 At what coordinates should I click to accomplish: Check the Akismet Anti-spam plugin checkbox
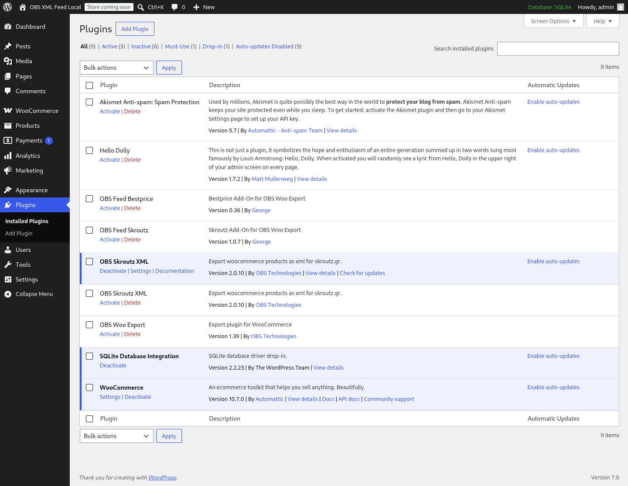click(x=89, y=102)
